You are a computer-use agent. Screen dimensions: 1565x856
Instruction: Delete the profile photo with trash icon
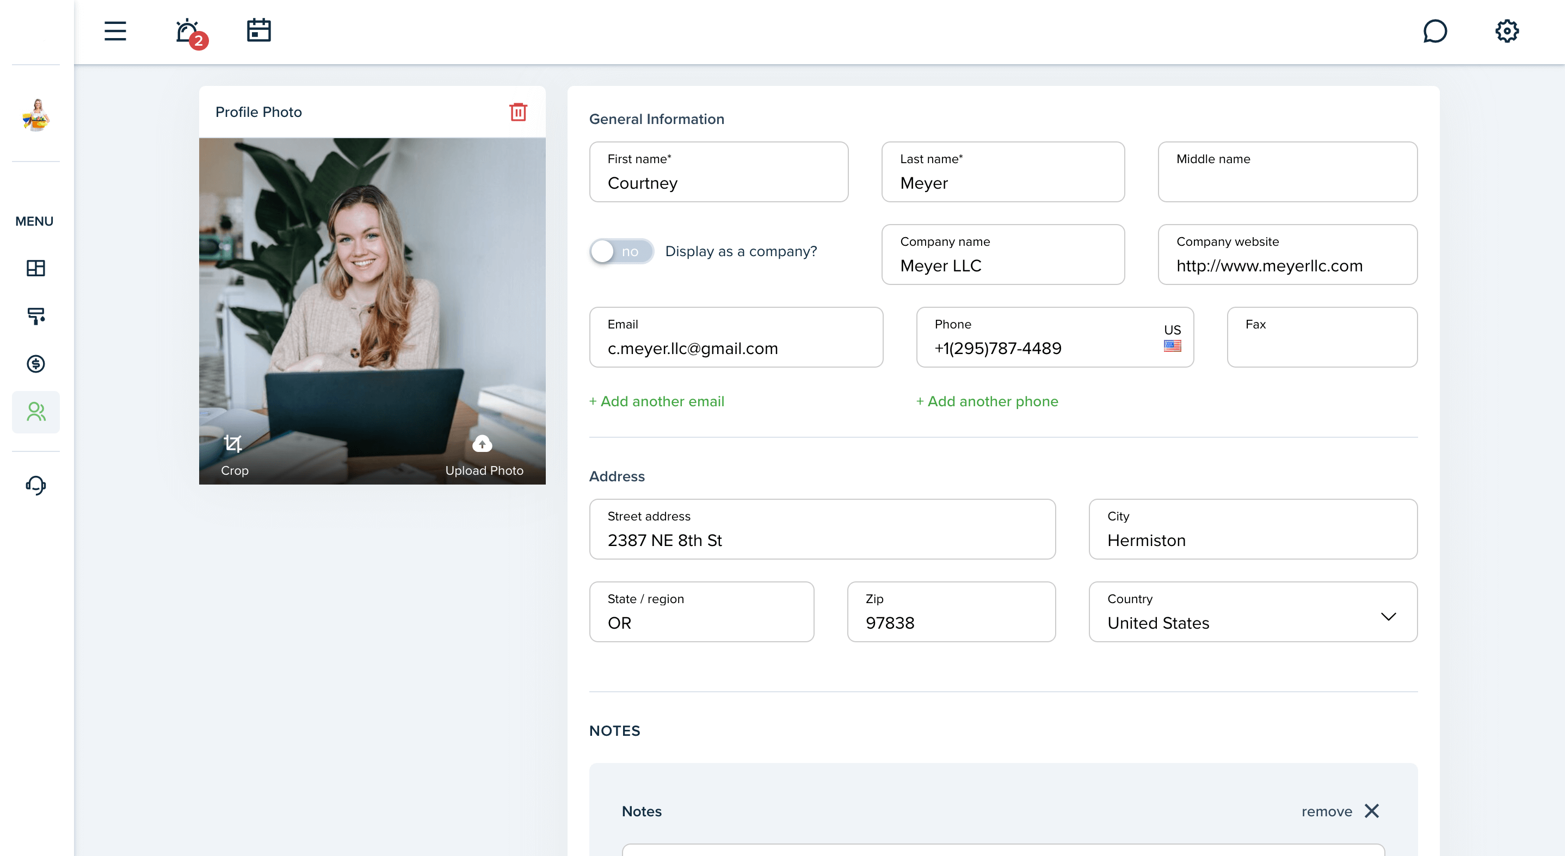518,111
